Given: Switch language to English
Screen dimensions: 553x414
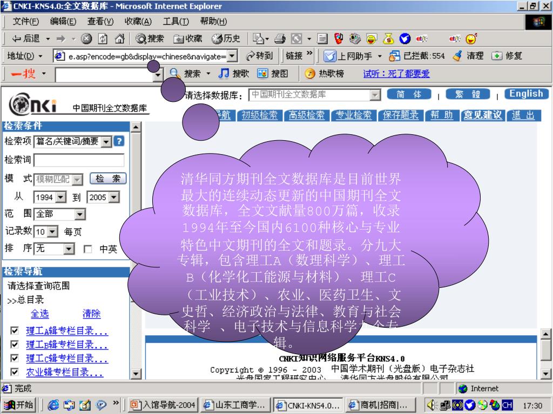Looking at the screenshot, I should 526,94.
